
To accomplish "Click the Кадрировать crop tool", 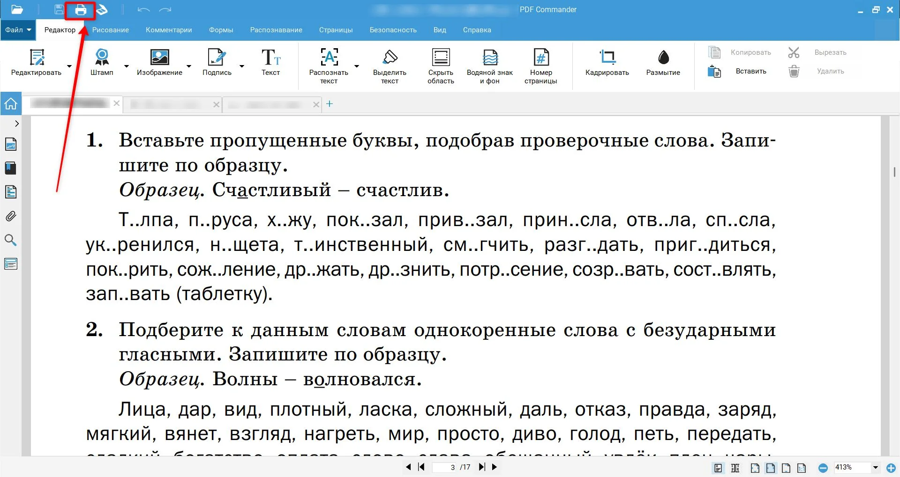I will (x=607, y=62).
